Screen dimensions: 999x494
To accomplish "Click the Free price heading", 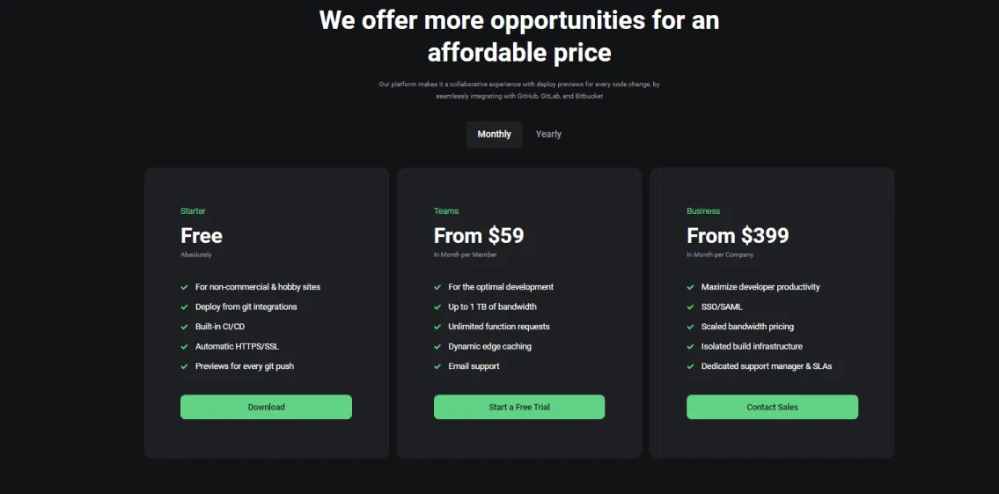I will coord(202,236).
